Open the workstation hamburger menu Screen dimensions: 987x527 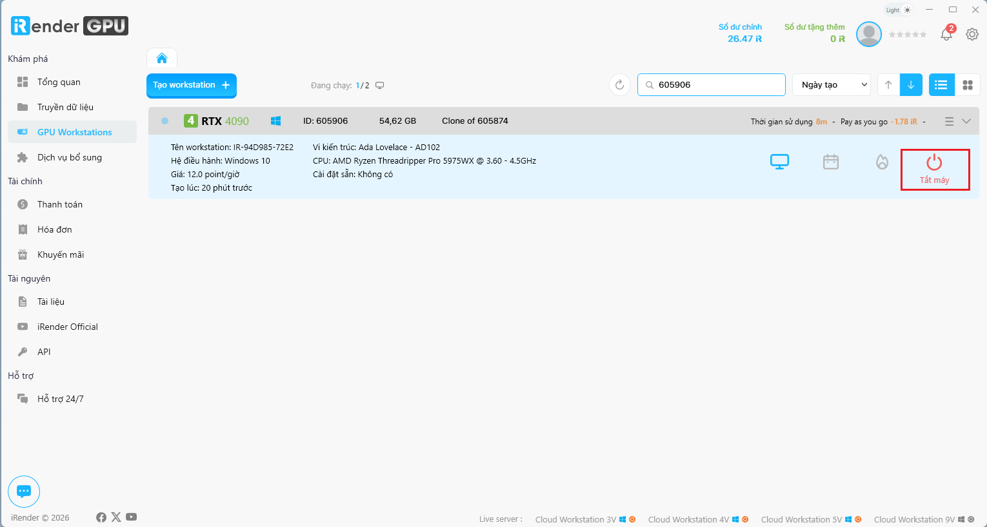click(x=949, y=121)
